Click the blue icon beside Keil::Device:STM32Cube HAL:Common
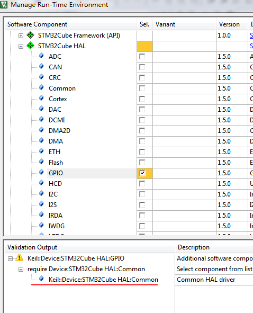 click(41, 279)
